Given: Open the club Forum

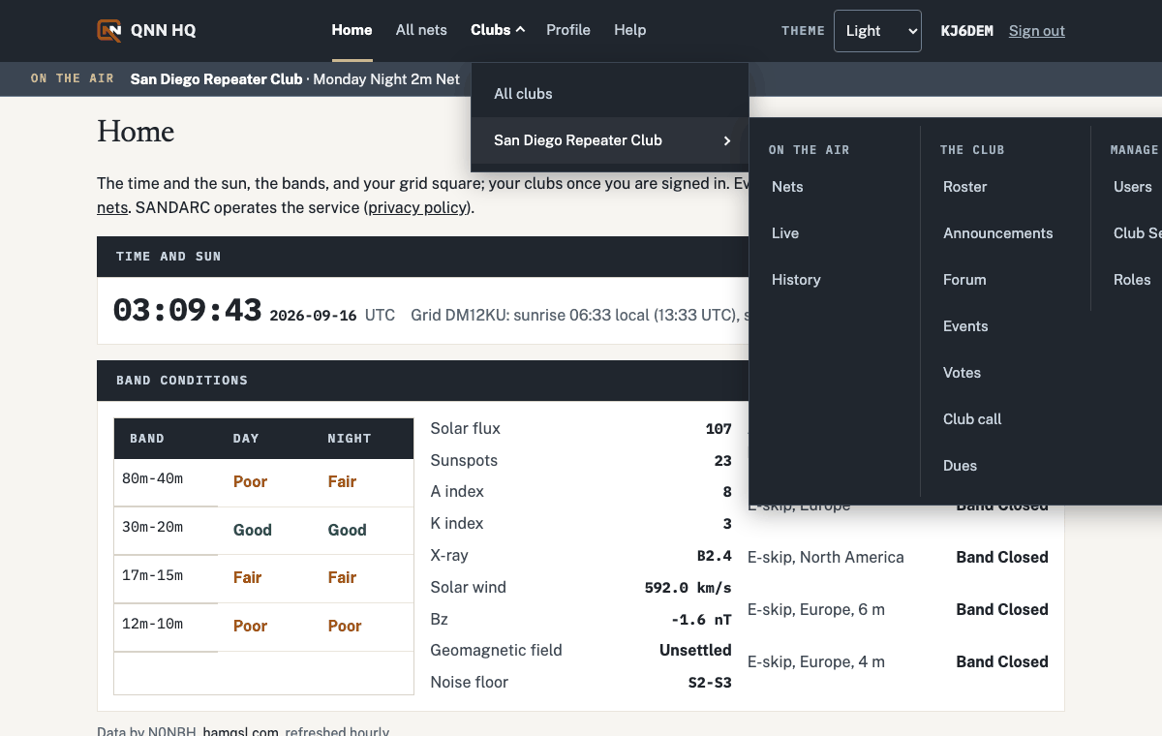Looking at the screenshot, I should (x=964, y=280).
